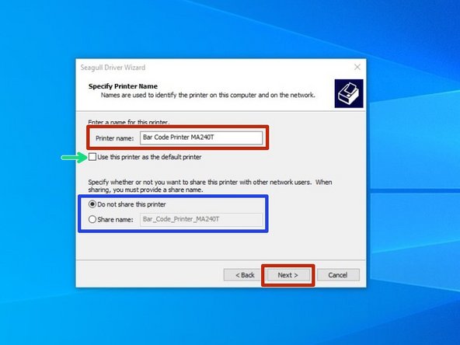Image resolution: width=460 pixels, height=345 pixels.
Task: Click the Printer name input field
Action: (201, 138)
